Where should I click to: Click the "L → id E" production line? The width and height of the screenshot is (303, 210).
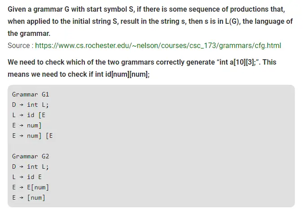coord(27,177)
